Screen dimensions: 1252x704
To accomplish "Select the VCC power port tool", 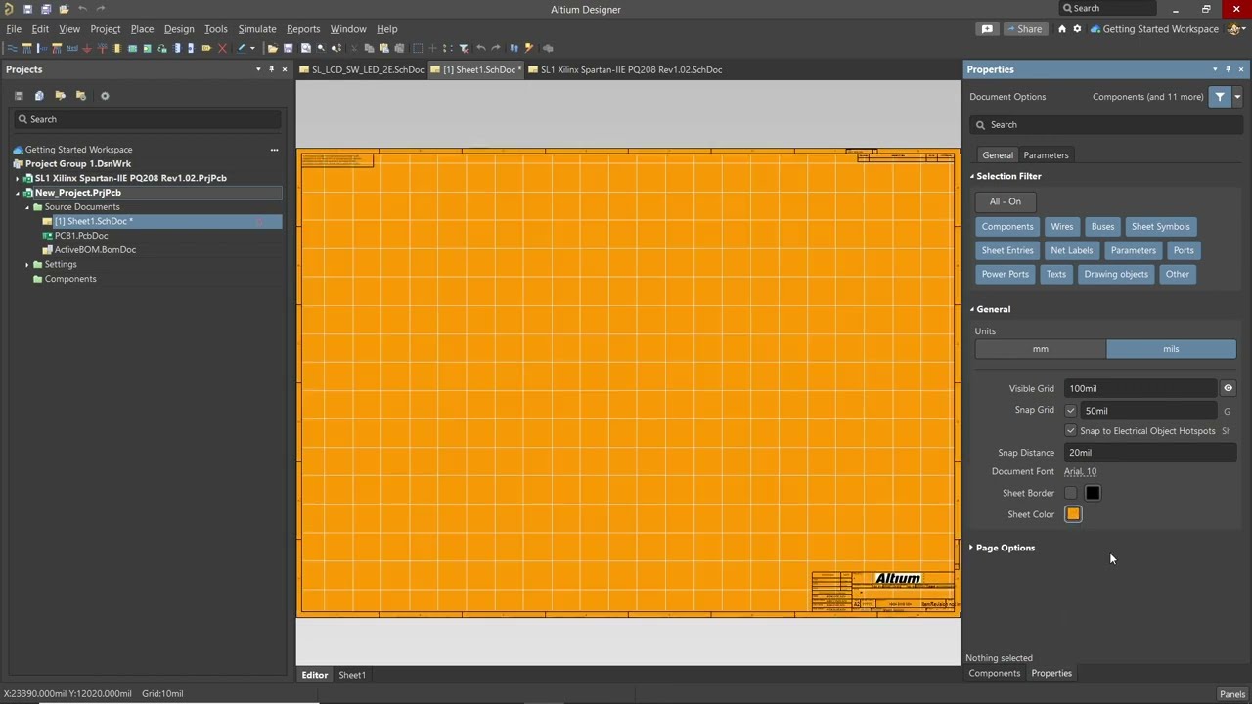I will point(102,48).
